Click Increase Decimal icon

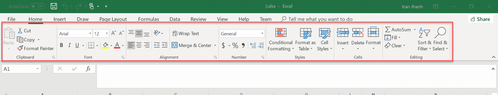pyautogui.click(x=253, y=45)
